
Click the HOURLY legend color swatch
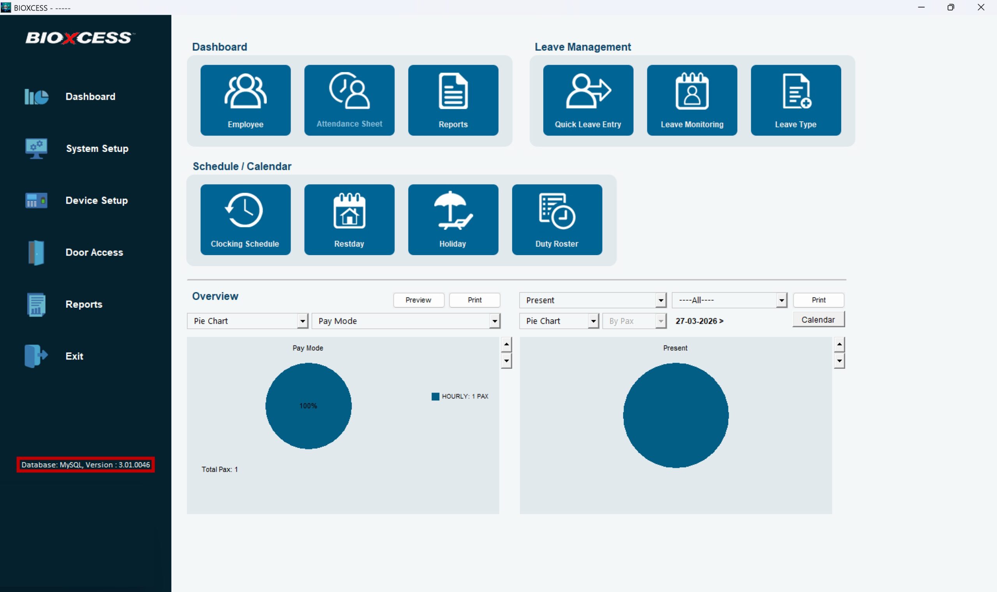pos(435,396)
